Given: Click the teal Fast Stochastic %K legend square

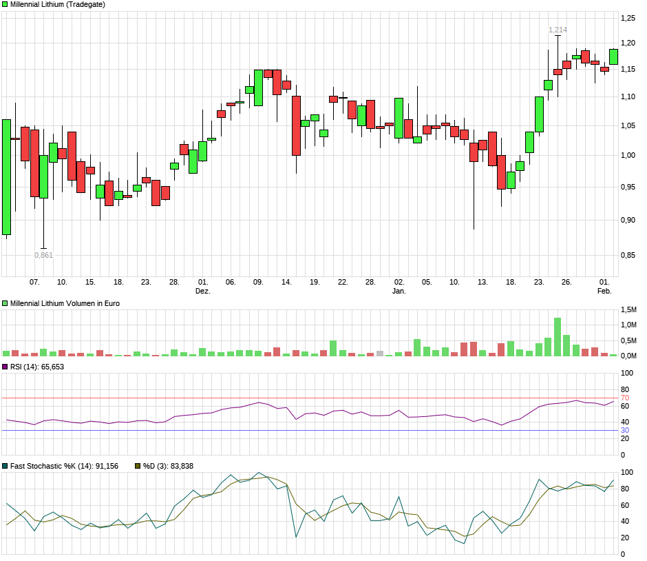Looking at the screenshot, I should (6, 466).
